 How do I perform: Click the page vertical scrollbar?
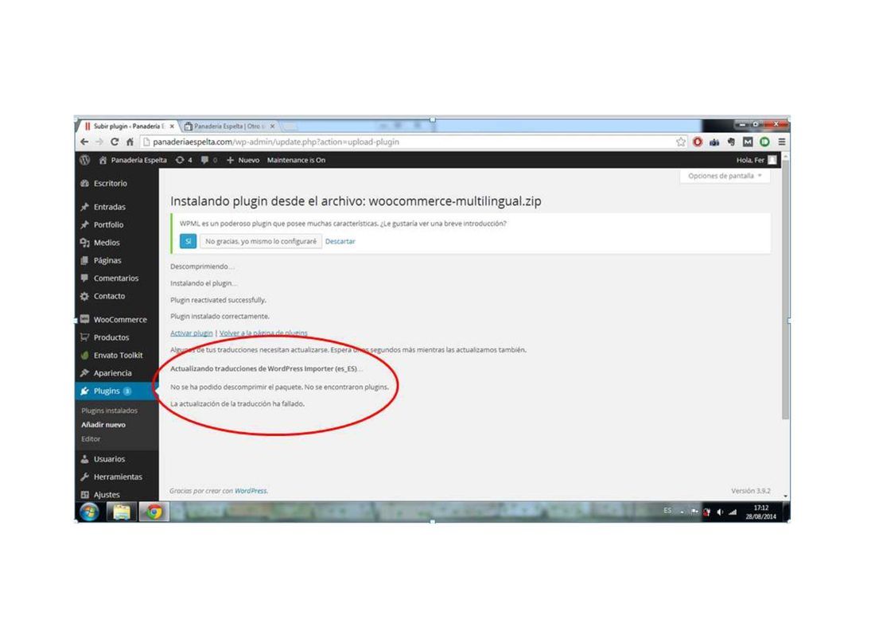click(785, 290)
